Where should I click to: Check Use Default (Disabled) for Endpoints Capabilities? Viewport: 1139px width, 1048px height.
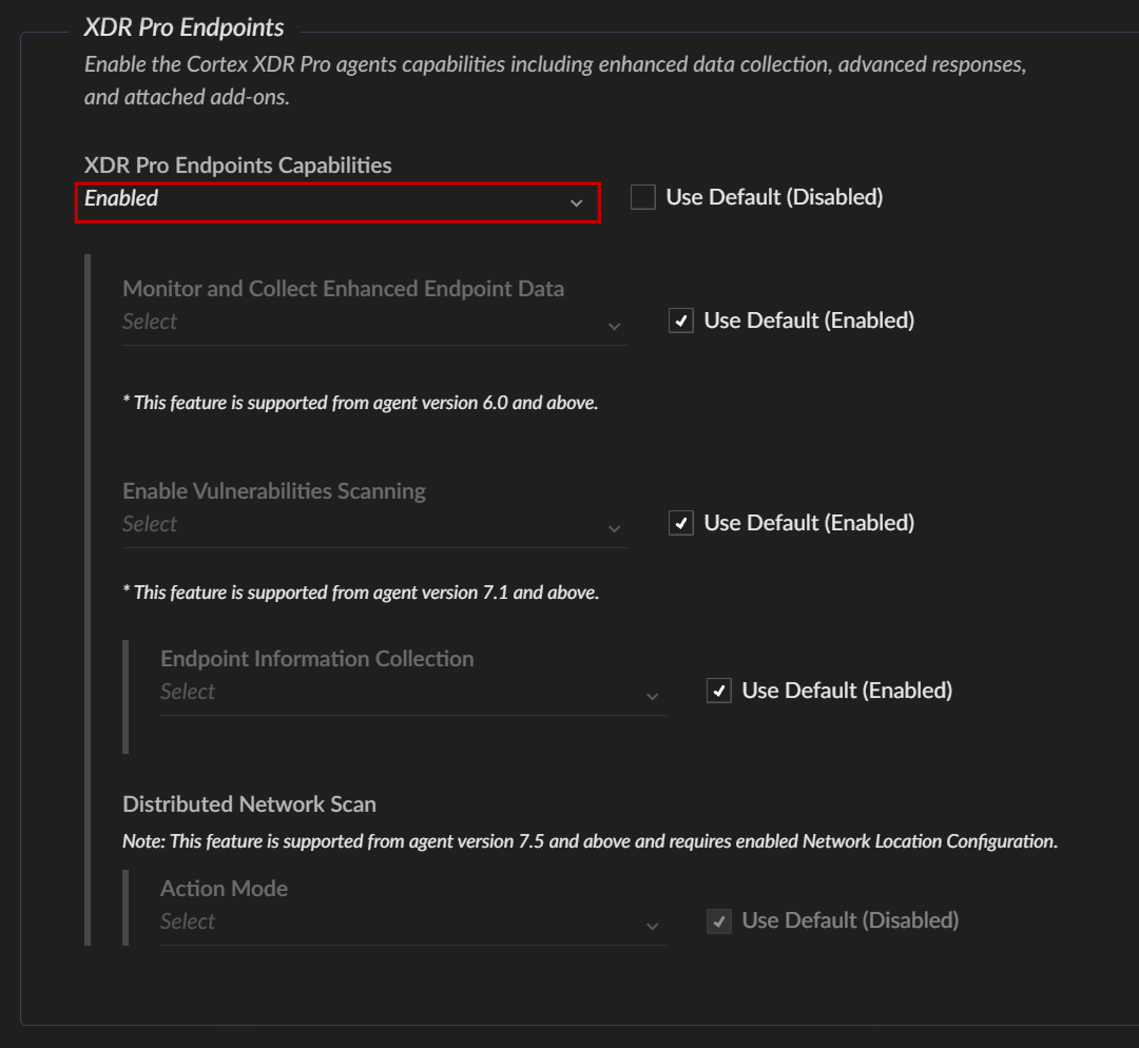[x=643, y=197]
